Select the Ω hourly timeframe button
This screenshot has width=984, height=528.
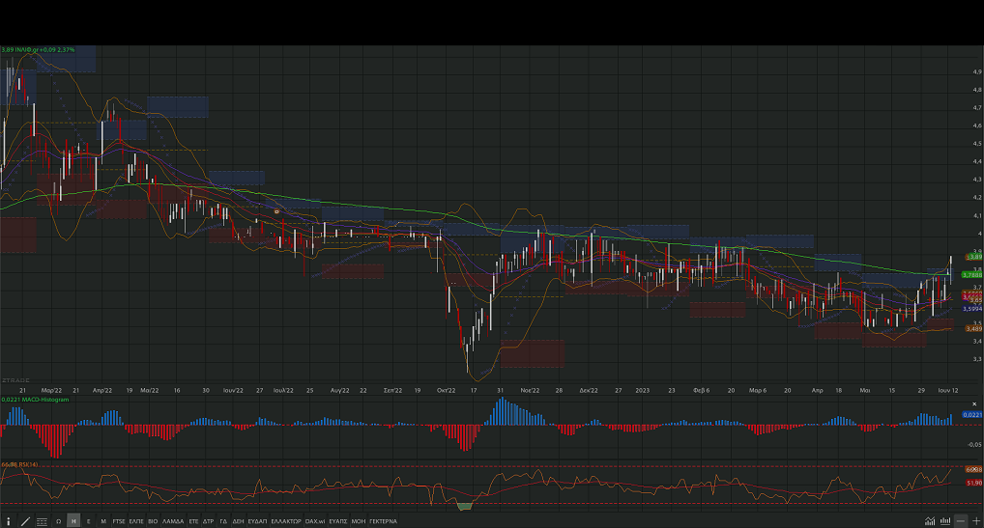[58, 521]
